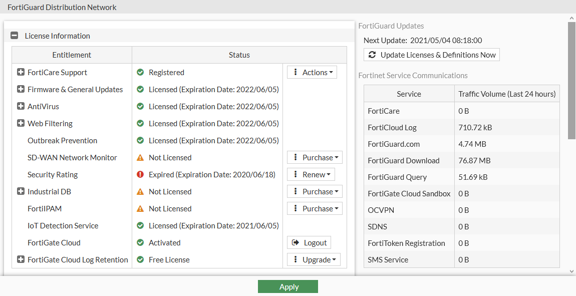Open Purchase dropdown for SD-WAN Network Monitor
The width and height of the screenshot is (576, 296).
[315, 157]
